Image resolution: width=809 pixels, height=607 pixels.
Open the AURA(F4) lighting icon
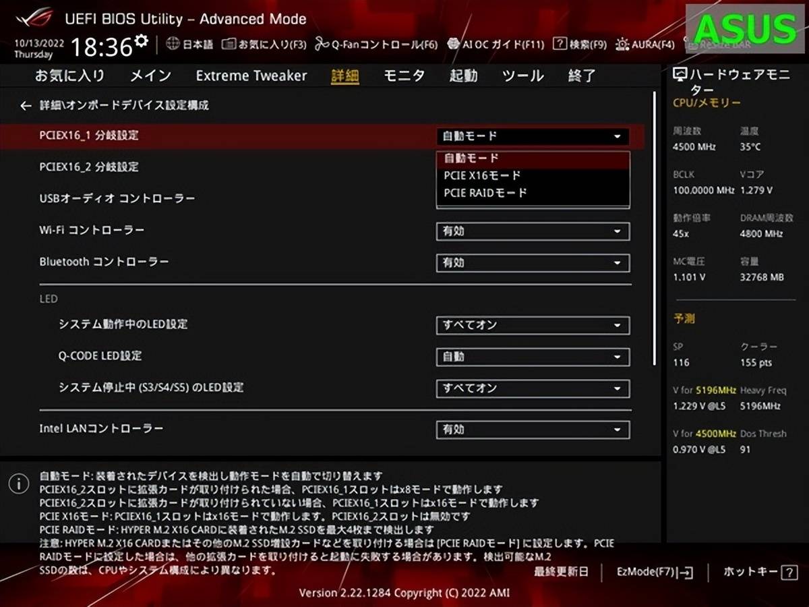(623, 45)
